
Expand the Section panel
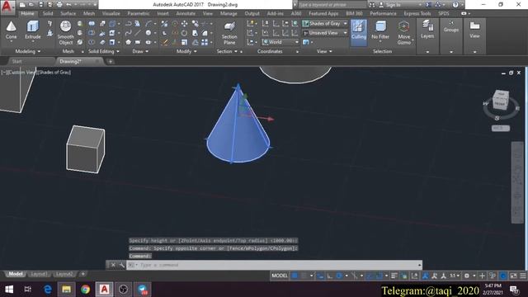tap(227, 51)
